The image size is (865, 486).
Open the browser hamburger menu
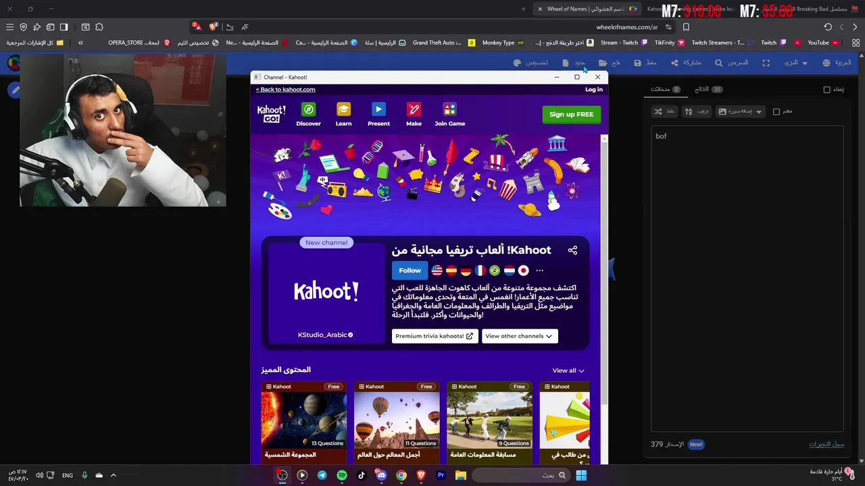coord(9,27)
